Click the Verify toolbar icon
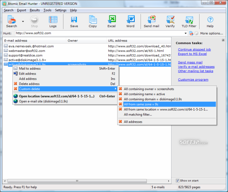 click(x=170, y=21)
